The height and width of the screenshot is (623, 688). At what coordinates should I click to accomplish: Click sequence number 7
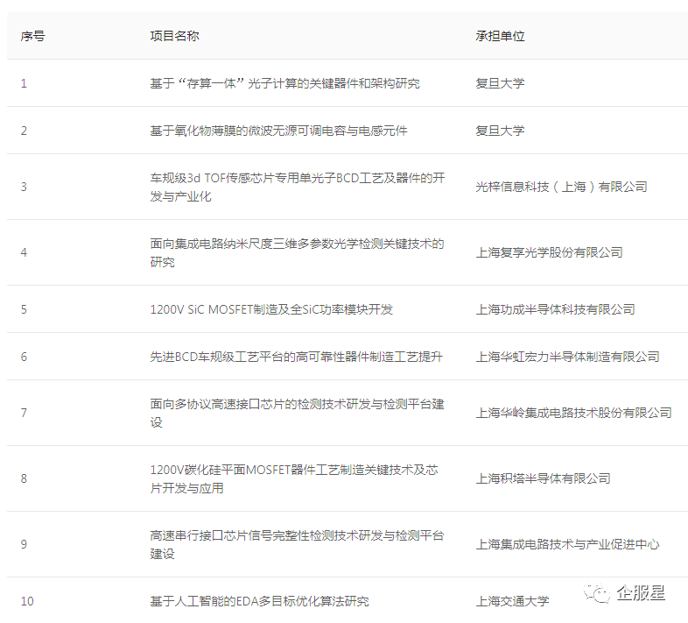(24, 413)
